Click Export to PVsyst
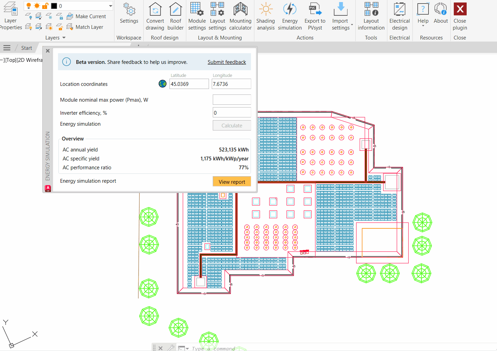The image size is (497, 351). (x=315, y=16)
